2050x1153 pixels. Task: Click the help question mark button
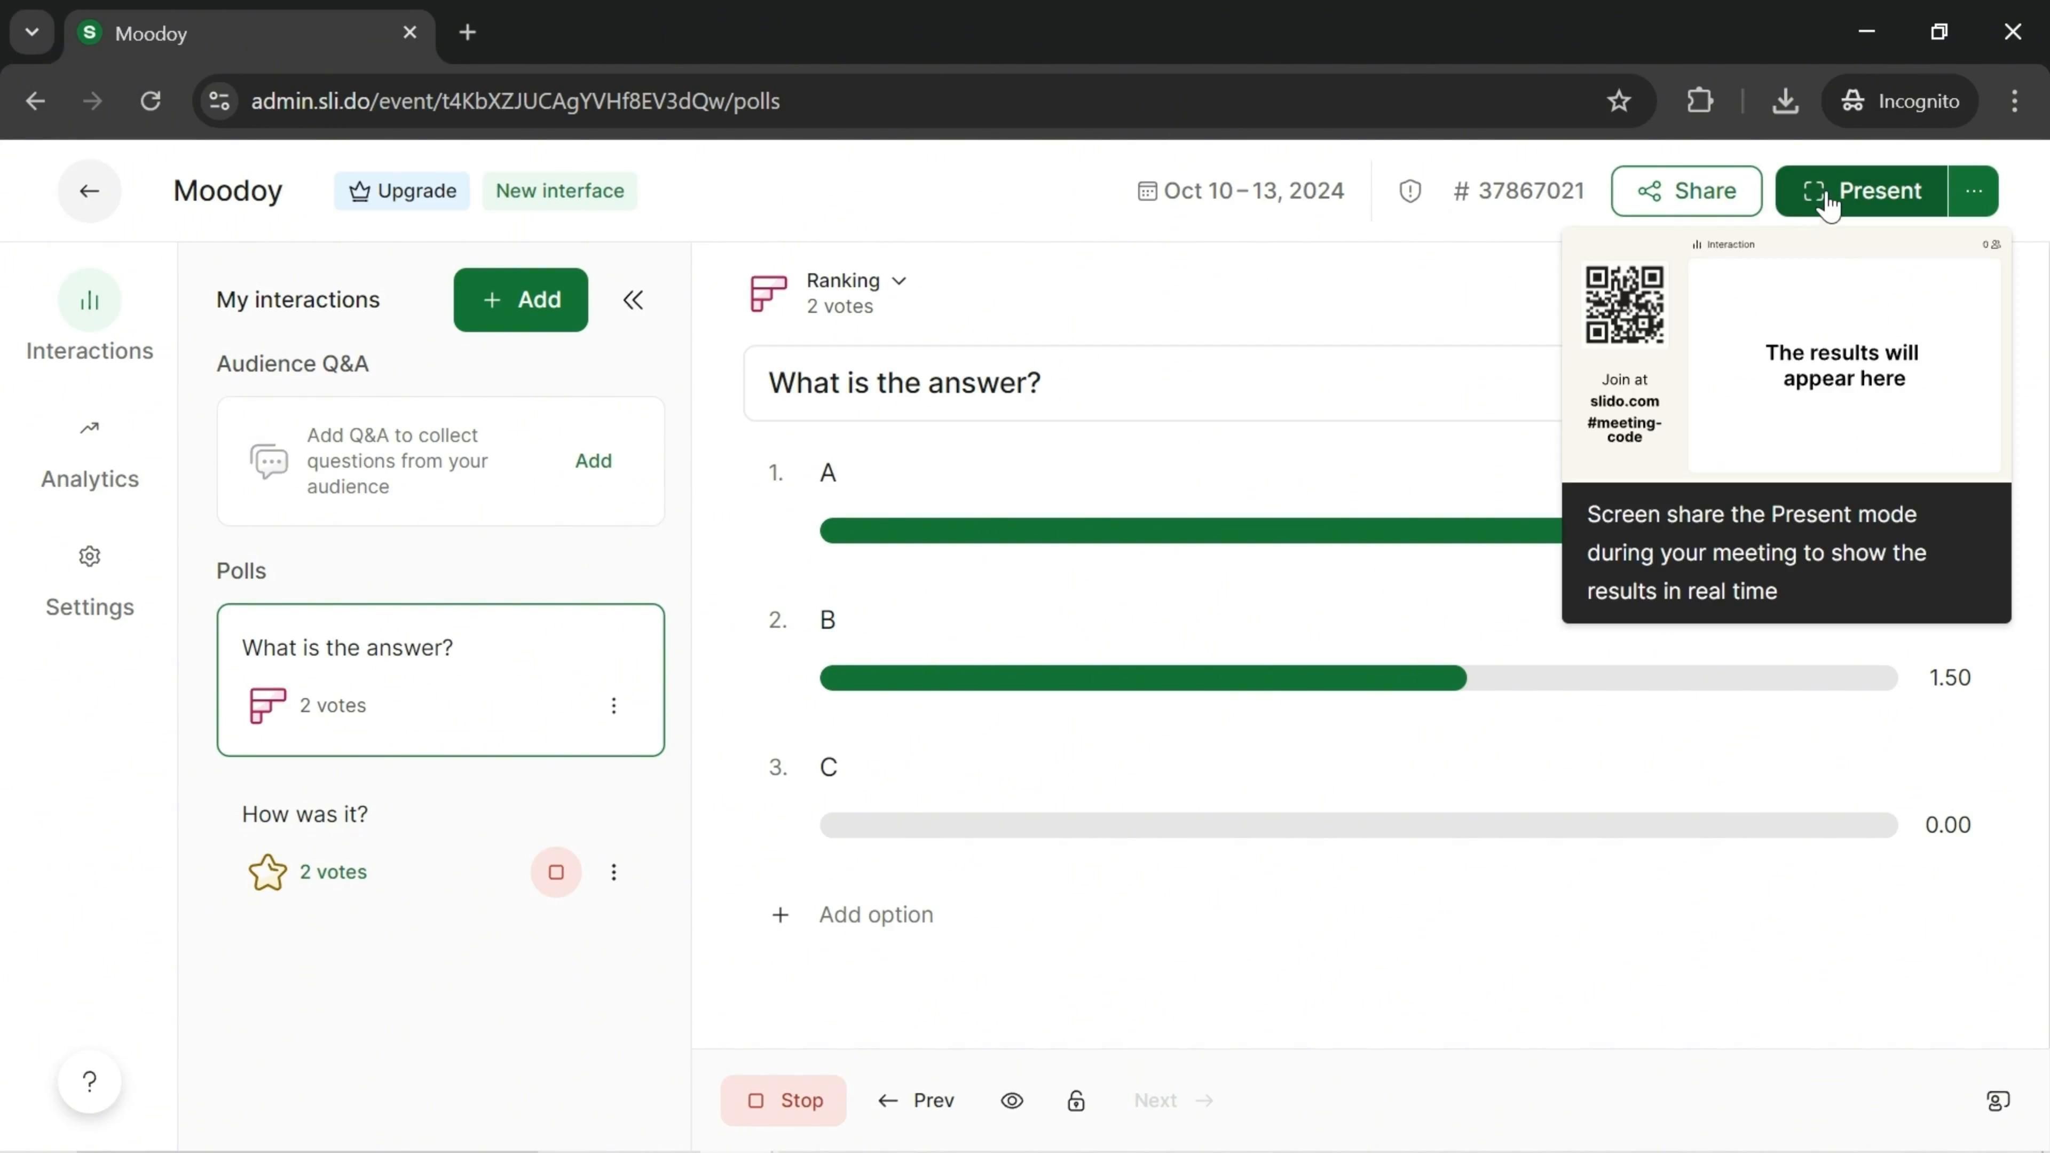[89, 1081]
